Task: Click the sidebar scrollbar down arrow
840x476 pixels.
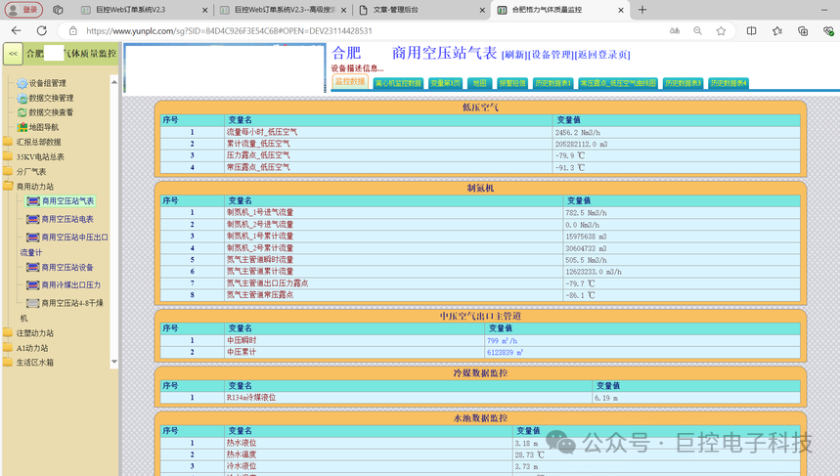Action: (114, 362)
